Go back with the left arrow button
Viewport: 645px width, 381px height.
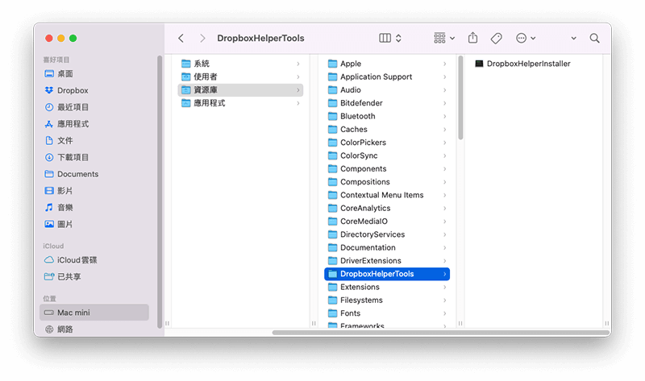(181, 38)
